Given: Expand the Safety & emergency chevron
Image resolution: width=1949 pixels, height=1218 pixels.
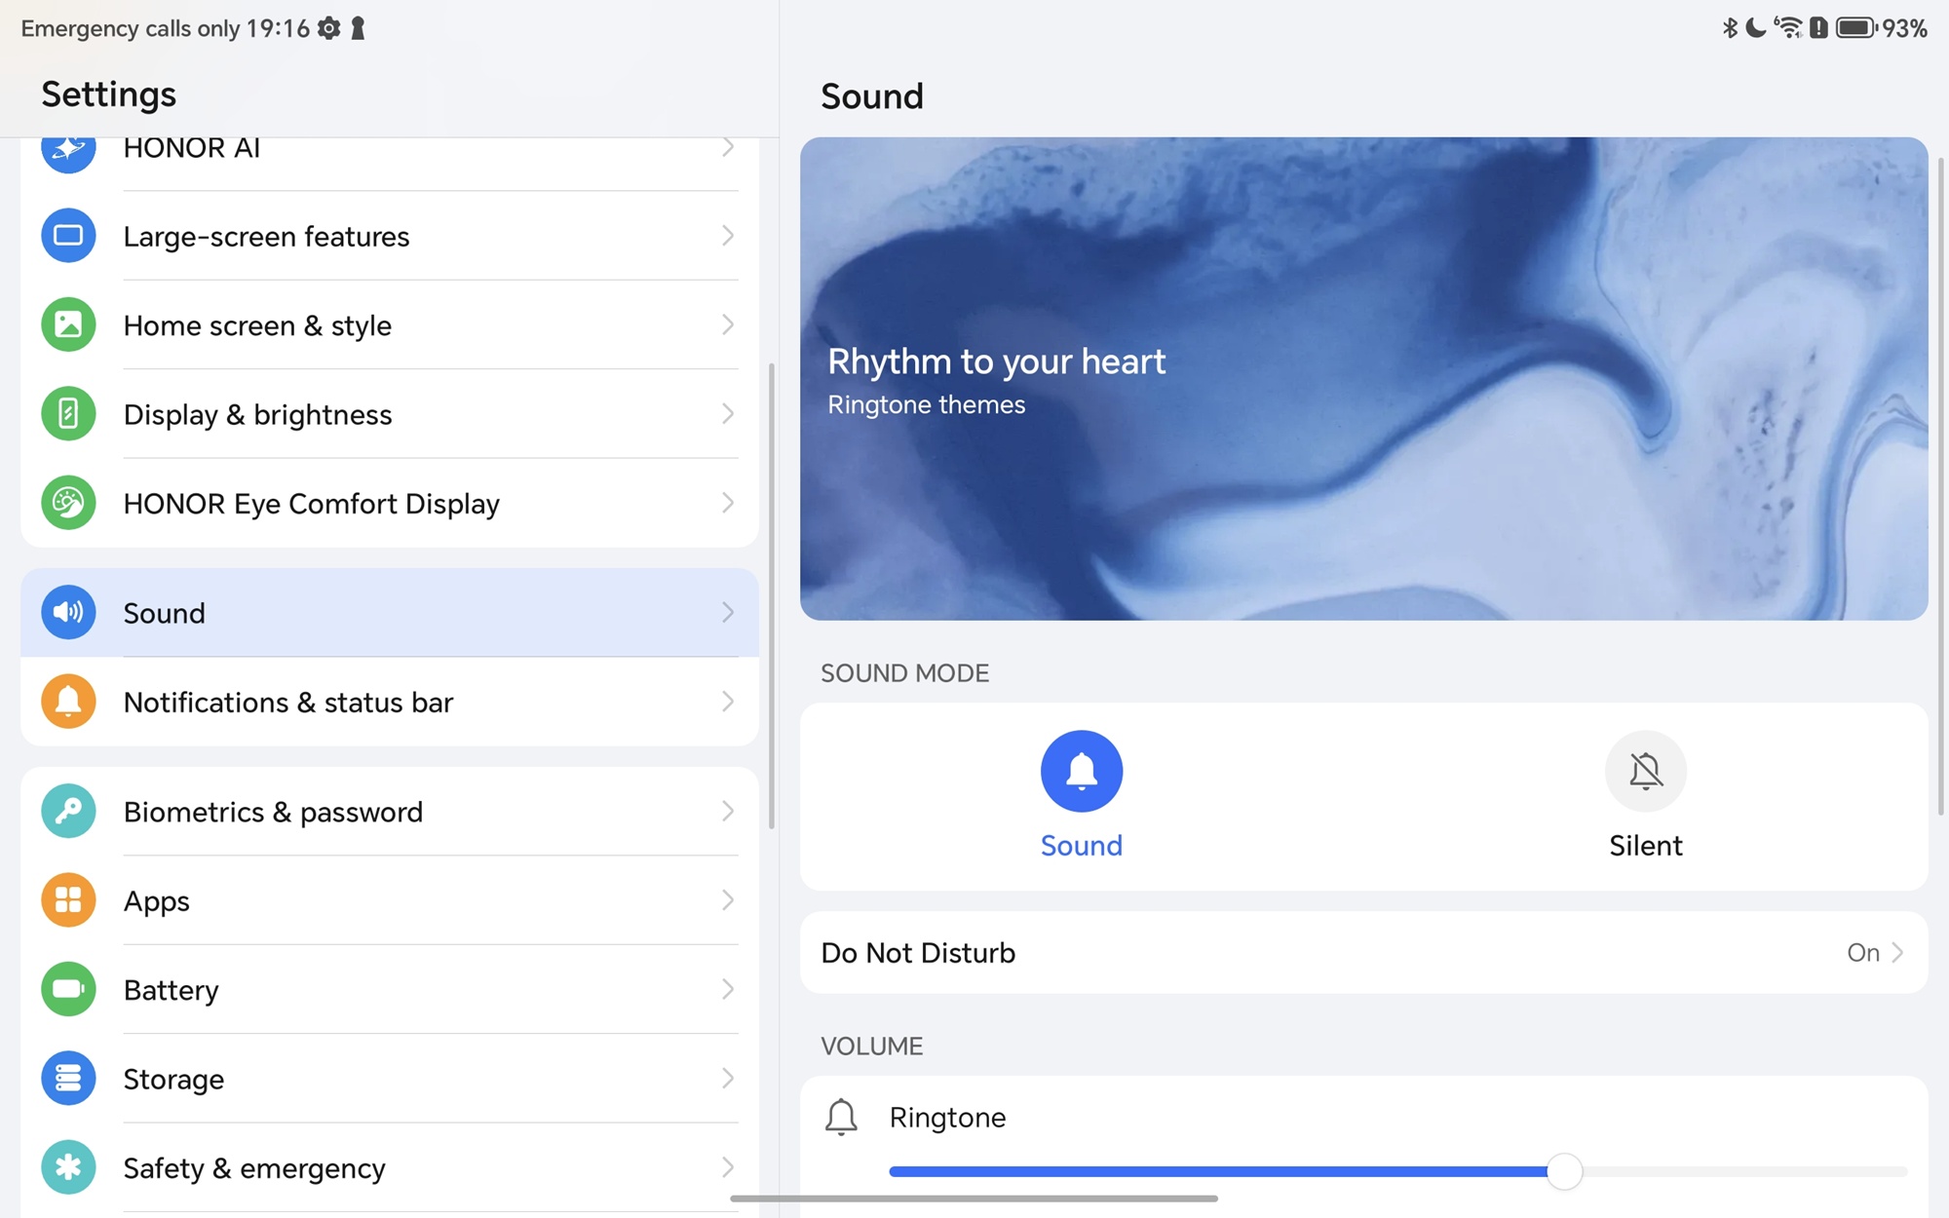Looking at the screenshot, I should click(727, 1167).
